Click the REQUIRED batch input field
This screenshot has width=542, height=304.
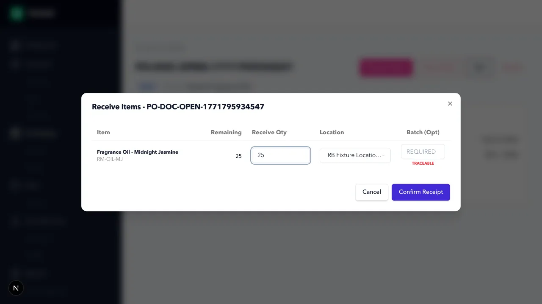point(422,152)
